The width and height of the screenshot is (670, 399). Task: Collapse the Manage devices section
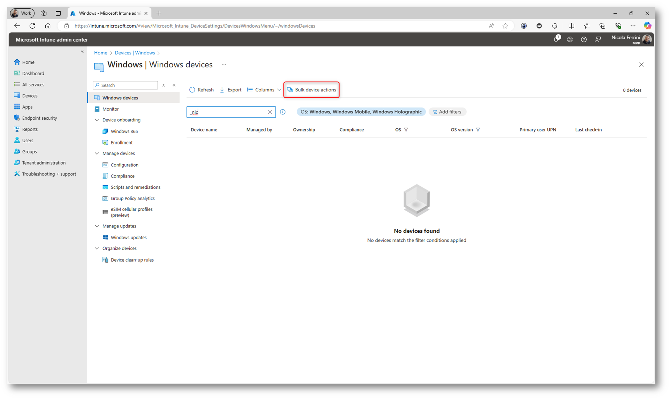point(97,153)
